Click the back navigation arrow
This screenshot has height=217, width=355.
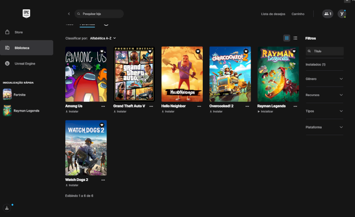[69, 14]
